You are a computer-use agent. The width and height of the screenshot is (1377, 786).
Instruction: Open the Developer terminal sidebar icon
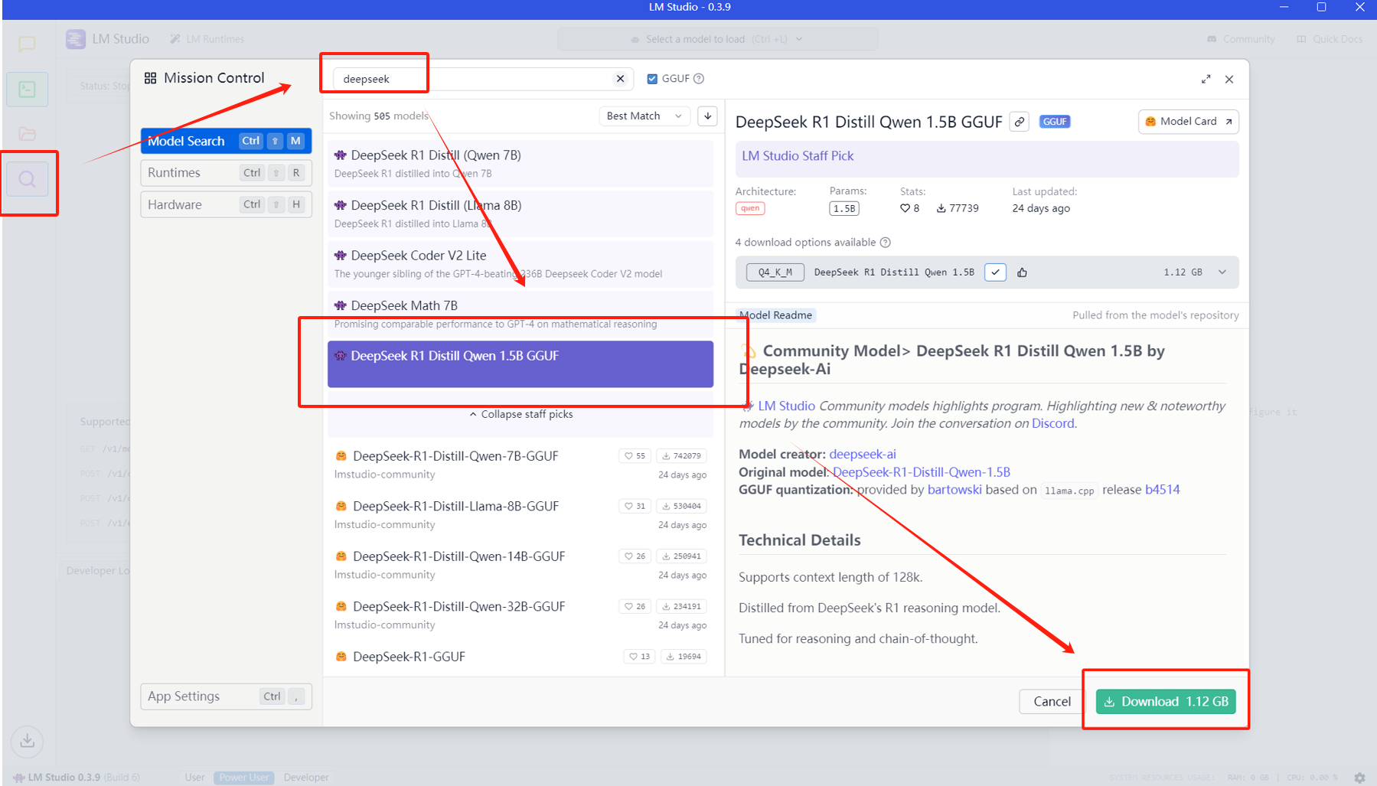[x=28, y=90]
